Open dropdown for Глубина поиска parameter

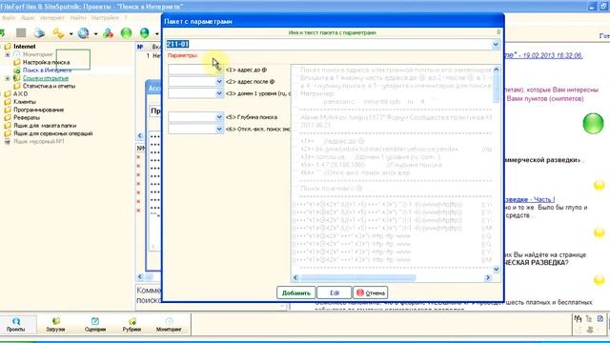(219, 117)
